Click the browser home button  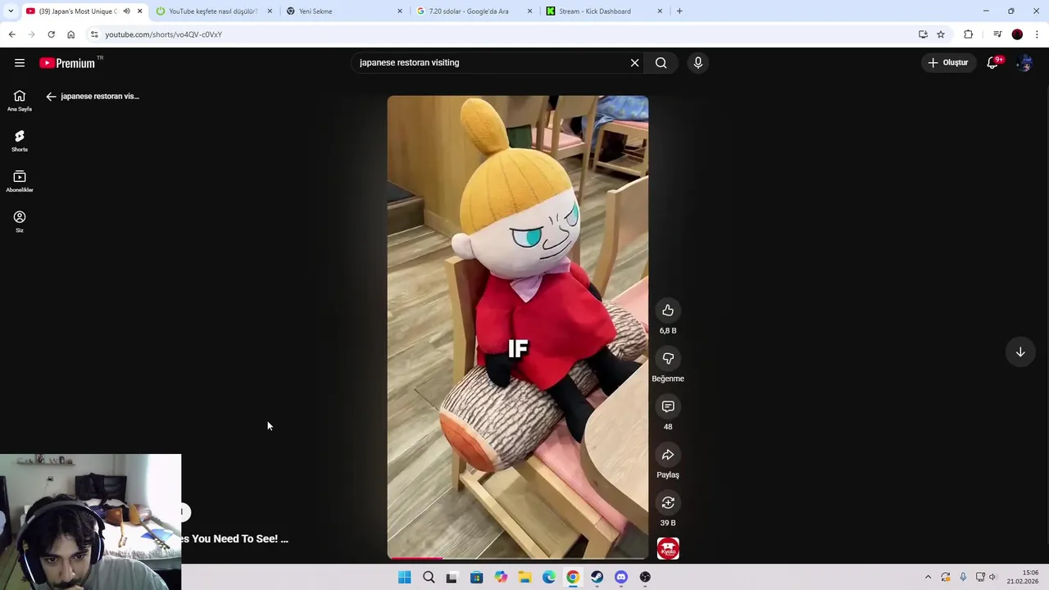click(x=71, y=34)
